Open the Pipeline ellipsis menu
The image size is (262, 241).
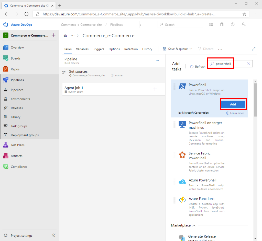point(157,59)
